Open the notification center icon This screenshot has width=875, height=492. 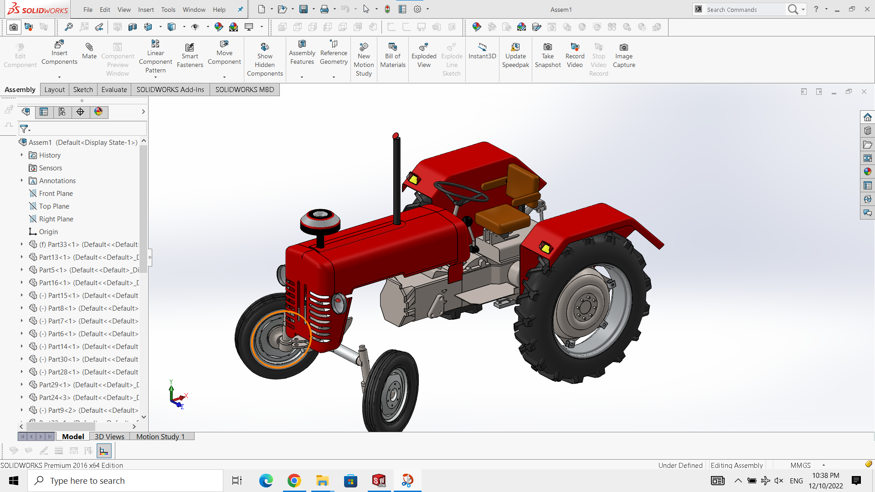tap(856, 481)
